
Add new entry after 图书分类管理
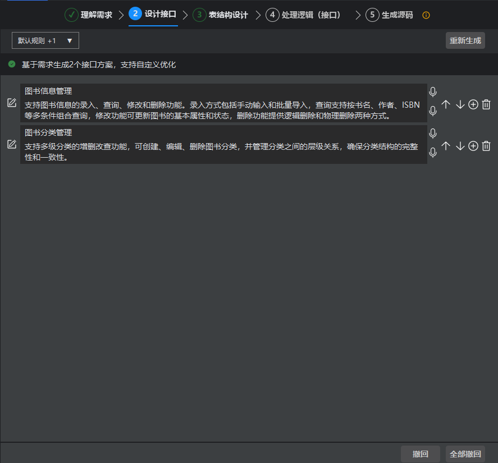473,146
